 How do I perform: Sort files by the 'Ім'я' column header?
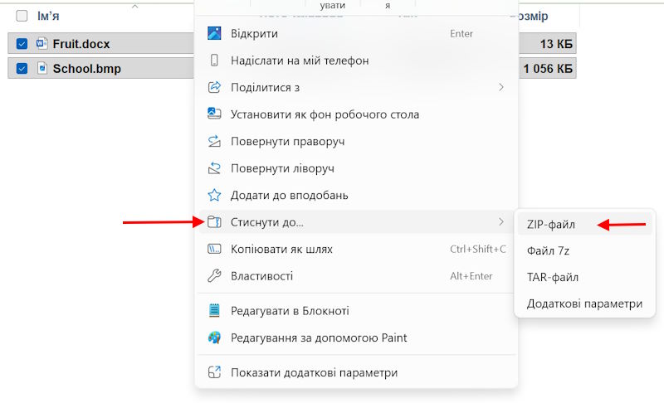(48, 16)
